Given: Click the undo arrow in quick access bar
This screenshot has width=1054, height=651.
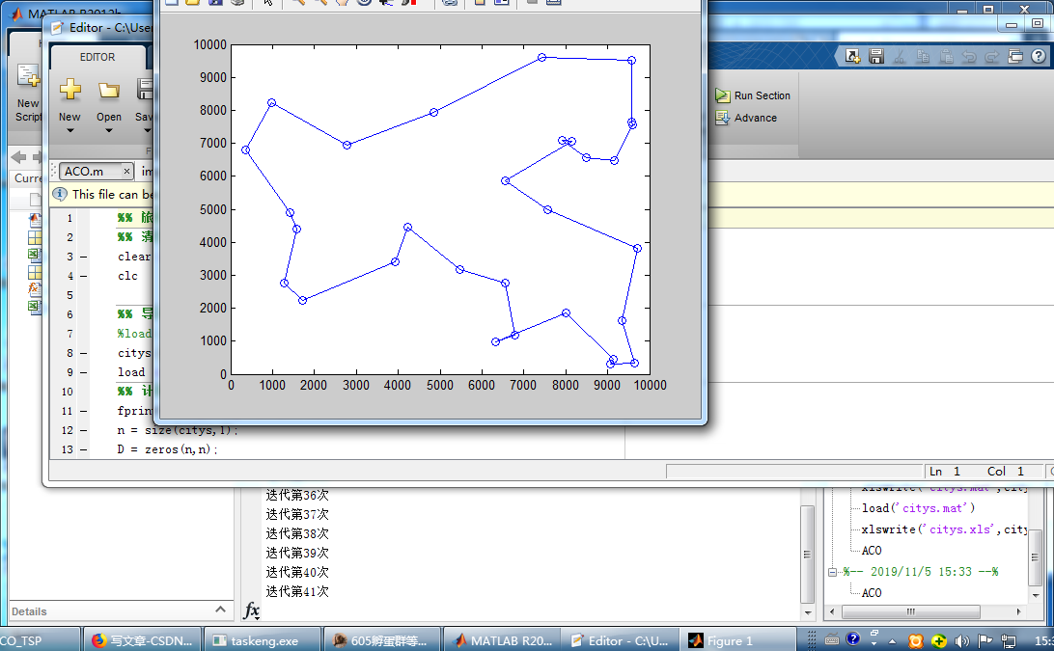Looking at the screenshot, I should (969, 57).
